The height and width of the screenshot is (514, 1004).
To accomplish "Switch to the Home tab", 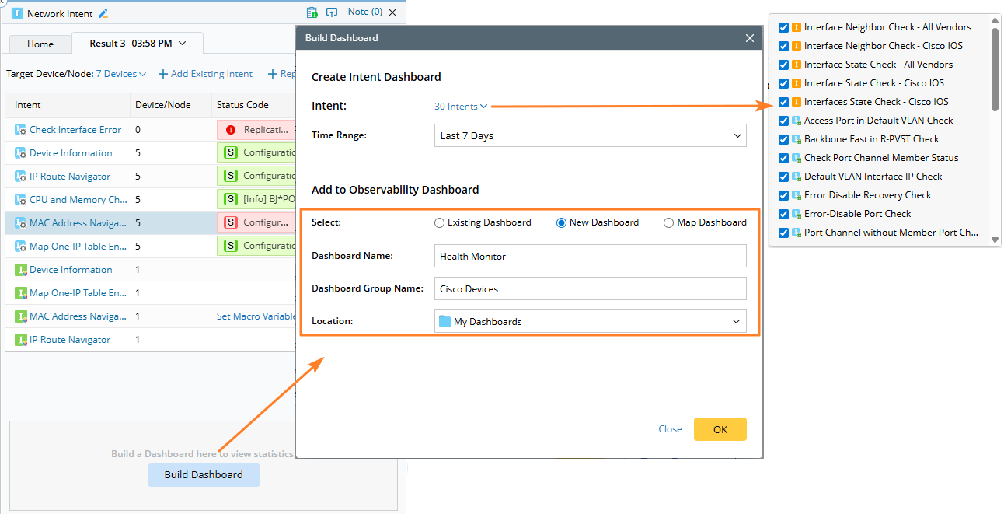I will [40, 44].
